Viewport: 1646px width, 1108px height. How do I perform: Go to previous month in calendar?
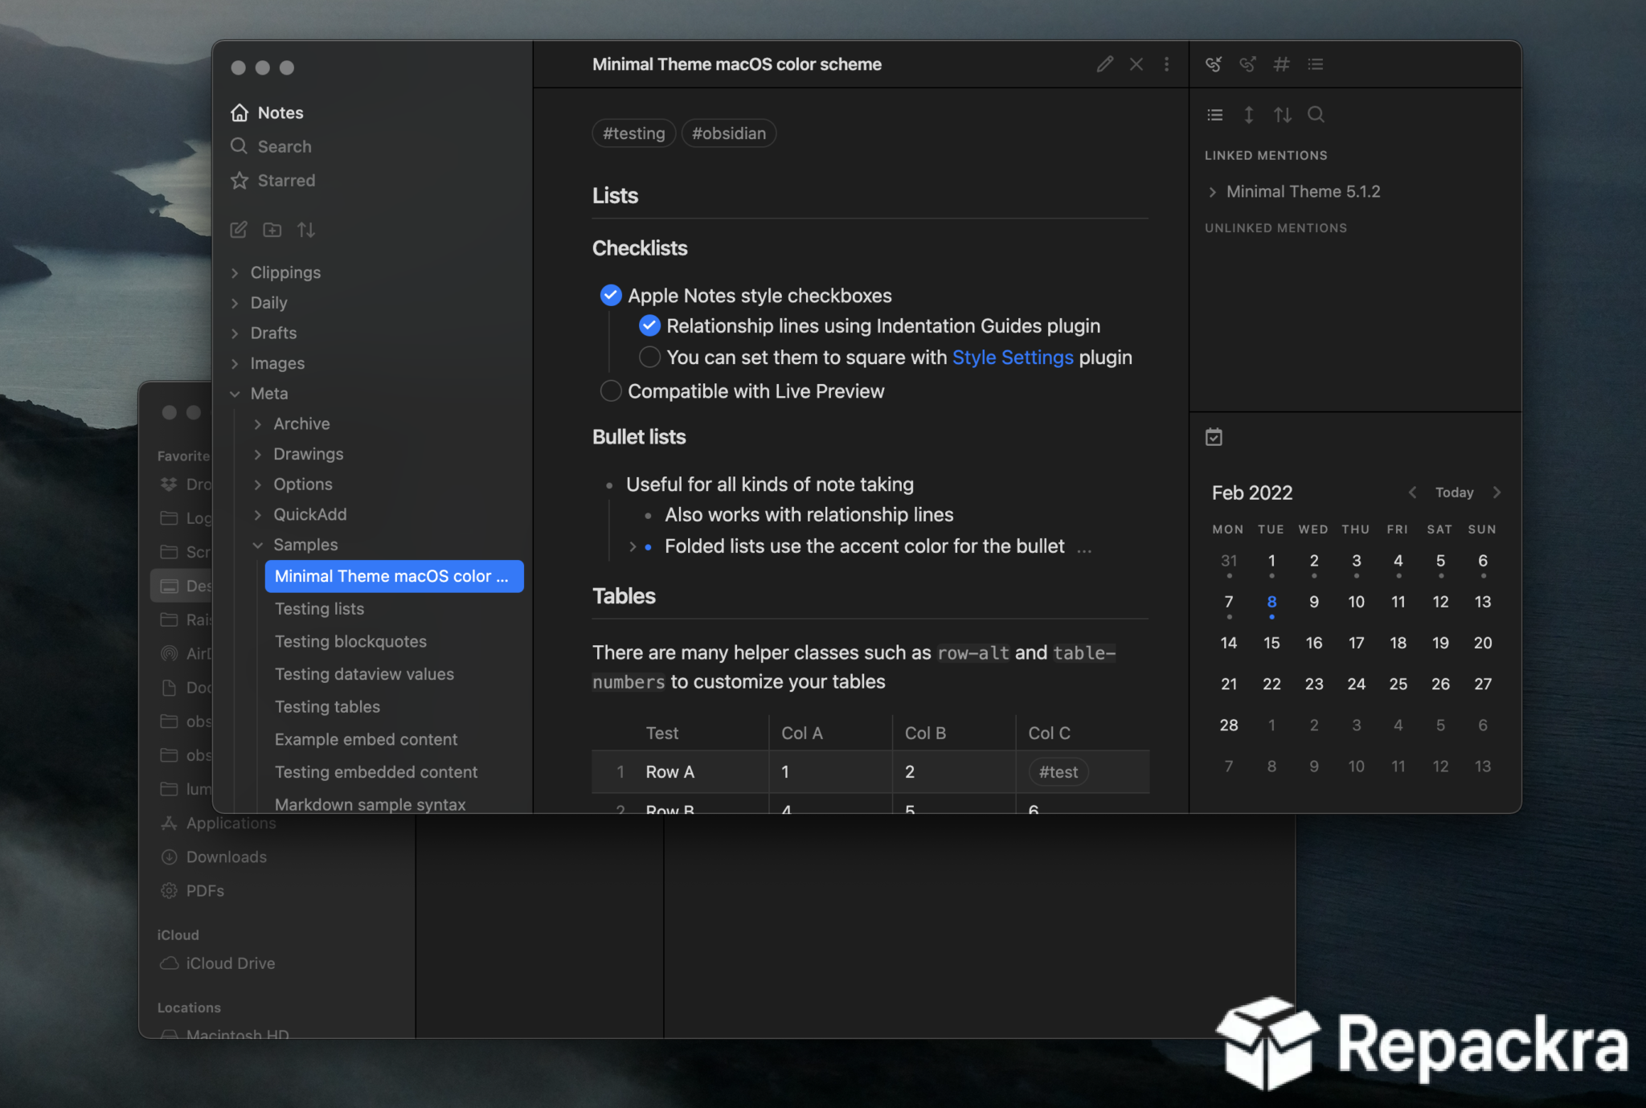click(x=1412, y=493)
